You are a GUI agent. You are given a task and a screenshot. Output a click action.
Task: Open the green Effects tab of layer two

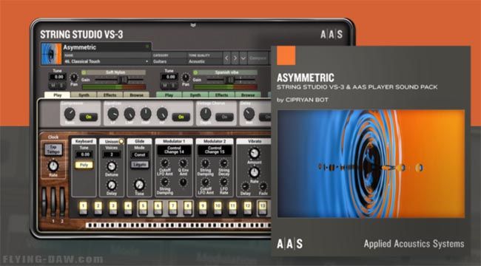click(x=221, y=95)
